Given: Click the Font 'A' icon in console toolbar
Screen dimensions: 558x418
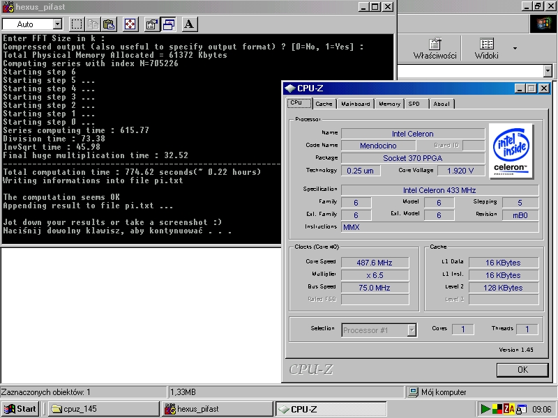Looking at the screenshot, I should pyautogui.click(x=189, y=24).
